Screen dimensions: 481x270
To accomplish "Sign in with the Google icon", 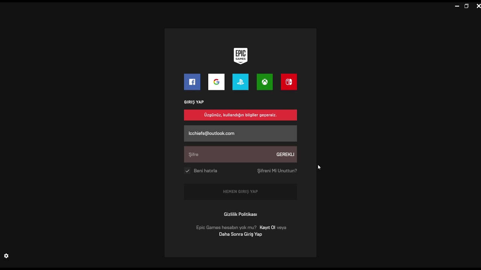I will point(216,82).
